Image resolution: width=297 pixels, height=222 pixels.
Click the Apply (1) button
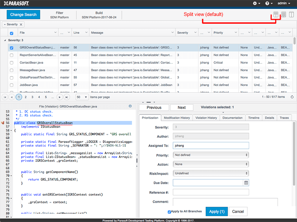217,212
